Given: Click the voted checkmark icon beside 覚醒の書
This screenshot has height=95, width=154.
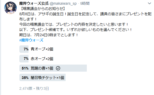Looking at the screenshot, I should coord(58,68).
